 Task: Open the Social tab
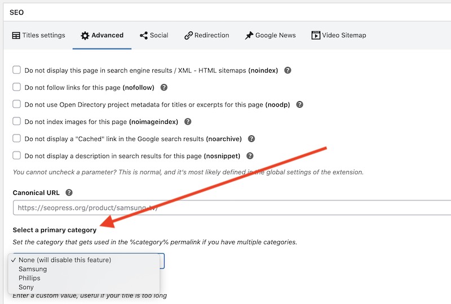[154, 35]
